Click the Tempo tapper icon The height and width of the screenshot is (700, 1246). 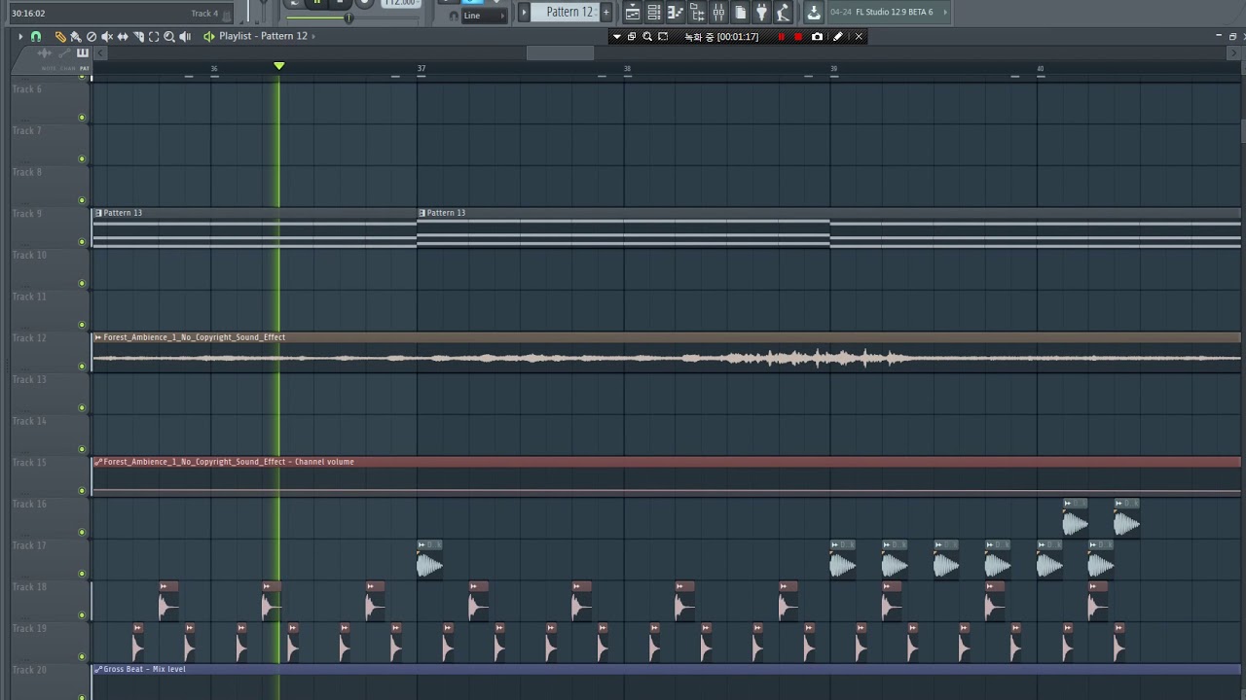coord(783,12)
